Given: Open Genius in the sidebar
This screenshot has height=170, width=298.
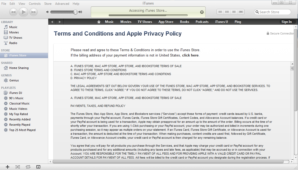Looking at the screenshot, I should (x=24, y=80).
